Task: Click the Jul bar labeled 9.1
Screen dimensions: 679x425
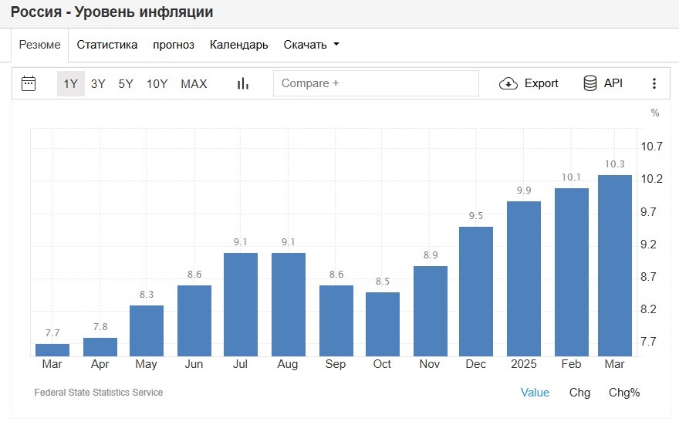Action: tap(241, 305)
